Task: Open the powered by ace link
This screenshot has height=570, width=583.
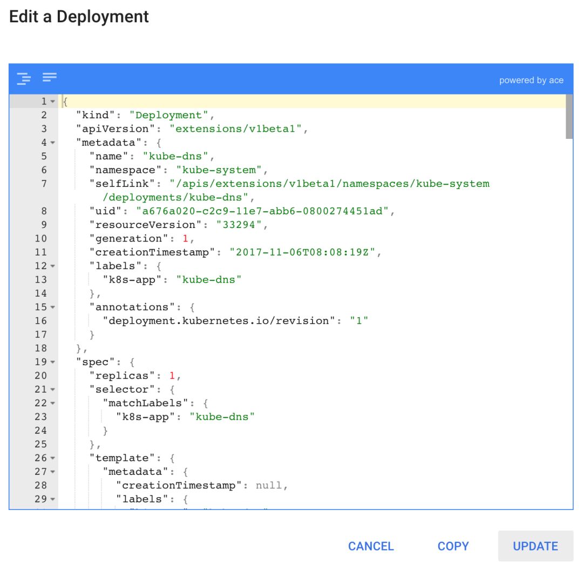Action: point(531,80)
